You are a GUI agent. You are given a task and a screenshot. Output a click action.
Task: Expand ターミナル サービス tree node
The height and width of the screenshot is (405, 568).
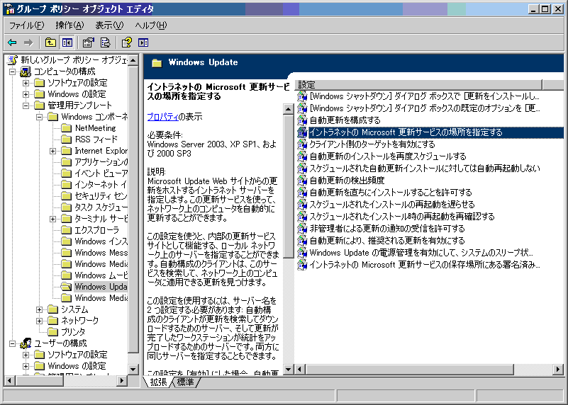coord(53,219)
